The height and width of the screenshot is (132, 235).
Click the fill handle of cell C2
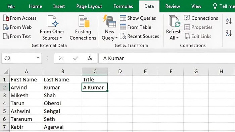click(107, 91)
